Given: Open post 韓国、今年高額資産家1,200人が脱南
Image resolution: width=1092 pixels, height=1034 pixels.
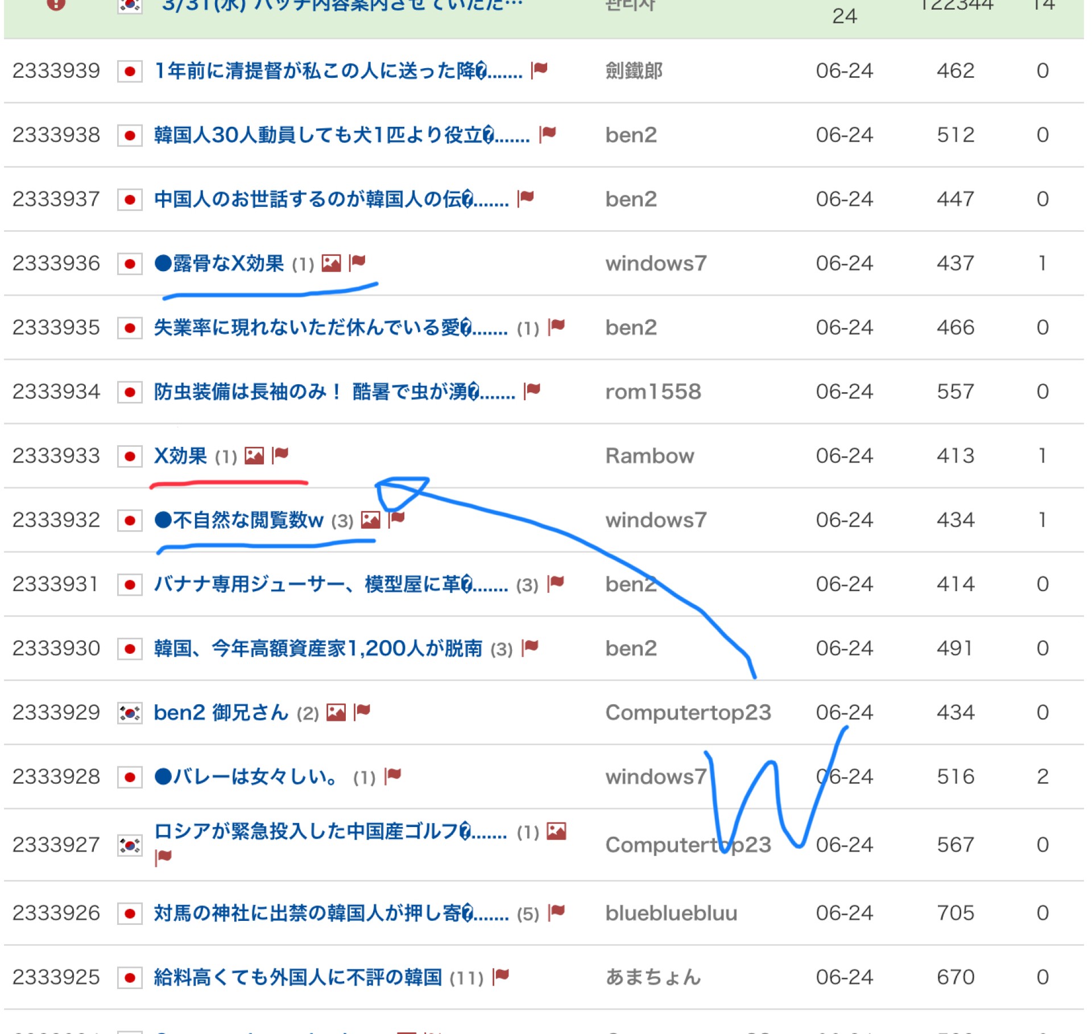Looking at the screenshot, I should pyautogui.click(x=318, y=649).
